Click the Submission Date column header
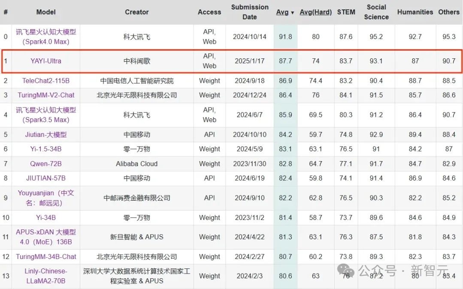 pos(250,12)
